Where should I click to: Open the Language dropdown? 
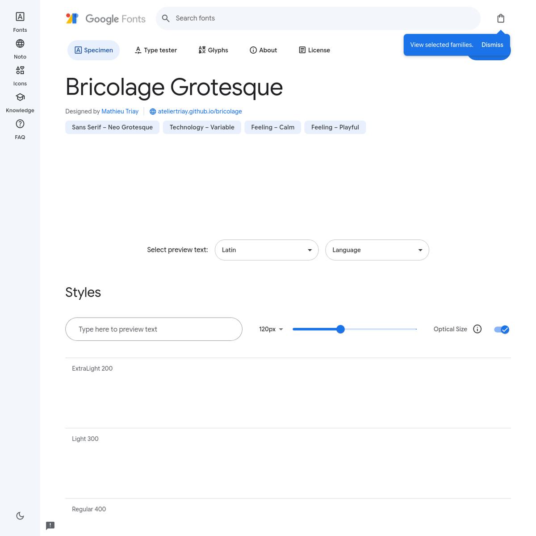tap(377, 250)
